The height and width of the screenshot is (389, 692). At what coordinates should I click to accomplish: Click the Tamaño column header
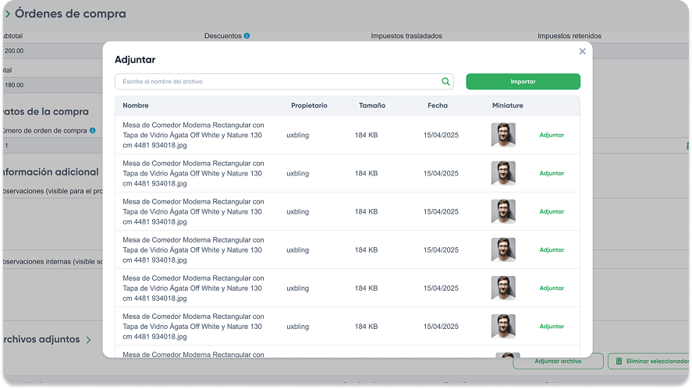point(372,105)
